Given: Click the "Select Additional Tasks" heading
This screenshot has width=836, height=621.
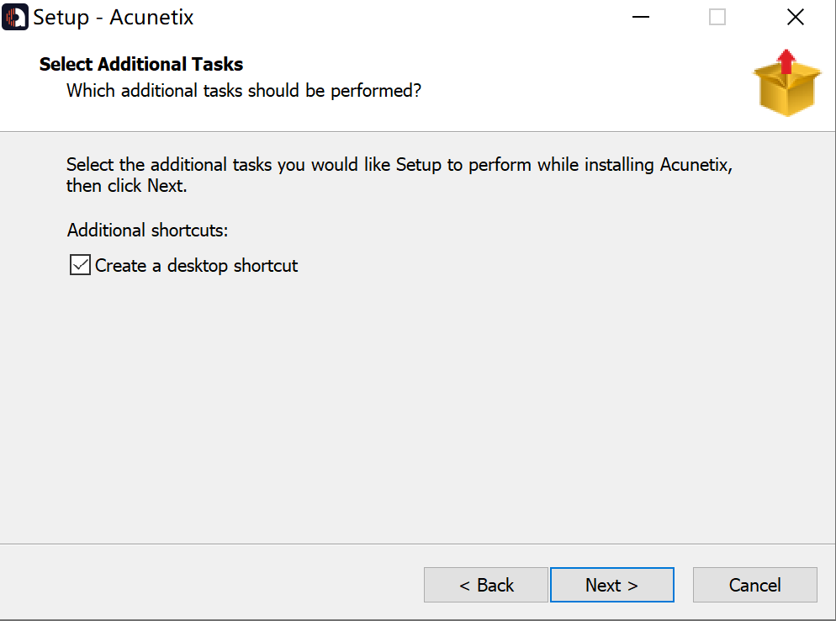Looking at the screenshot, I should tap(141, 64).
